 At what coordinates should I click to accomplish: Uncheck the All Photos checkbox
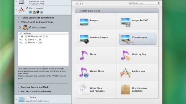pos(22,36)
